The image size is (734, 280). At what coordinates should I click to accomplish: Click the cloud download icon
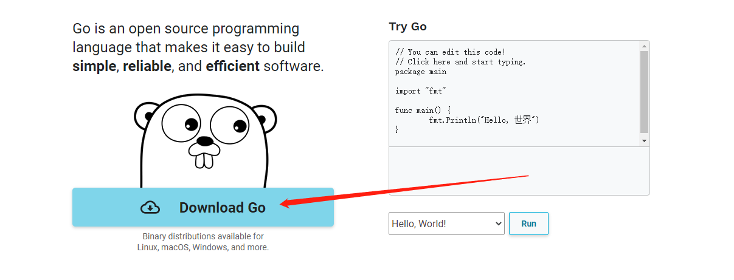150,208
